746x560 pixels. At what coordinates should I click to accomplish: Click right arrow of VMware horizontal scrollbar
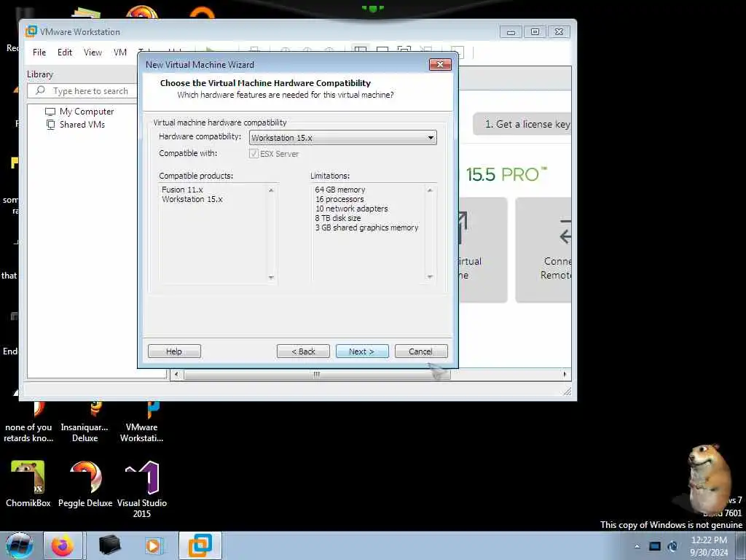point(565,375)
